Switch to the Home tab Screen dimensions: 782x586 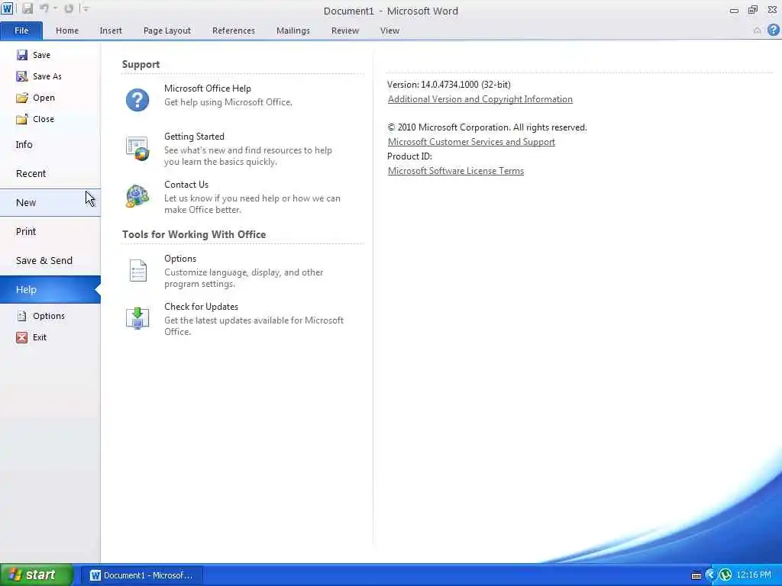[x=67, y=31]
